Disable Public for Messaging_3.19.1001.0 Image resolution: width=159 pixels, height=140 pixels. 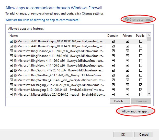141,90
